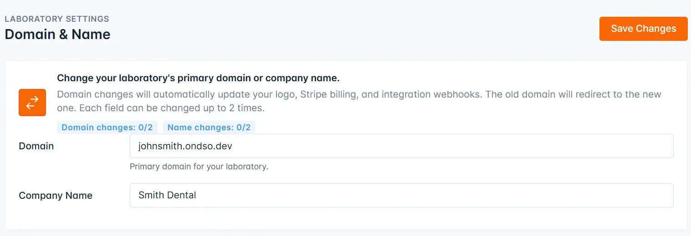Click the Domain field label
The height and width of the screenshot is (236, 691).
36,146
